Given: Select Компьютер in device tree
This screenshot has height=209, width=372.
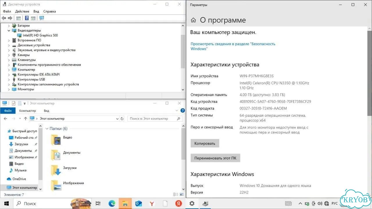Looking at the screenshot, I should coord(26,70).
